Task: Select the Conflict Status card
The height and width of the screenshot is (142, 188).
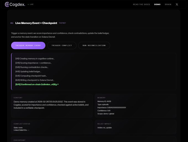Action: coord(52,127)
